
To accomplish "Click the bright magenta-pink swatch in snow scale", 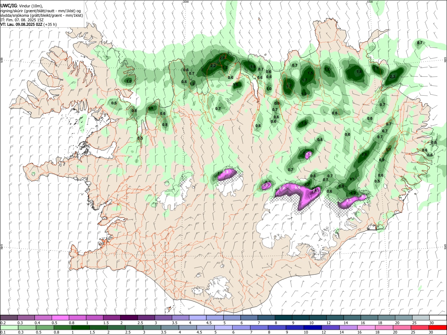I will 60,318.
